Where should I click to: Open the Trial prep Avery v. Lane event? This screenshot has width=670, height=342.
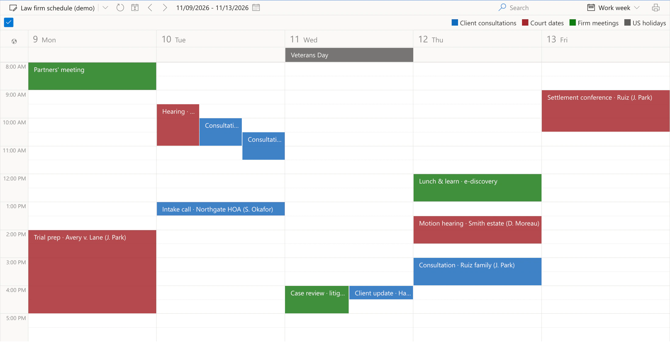click(x=92, y=272)
